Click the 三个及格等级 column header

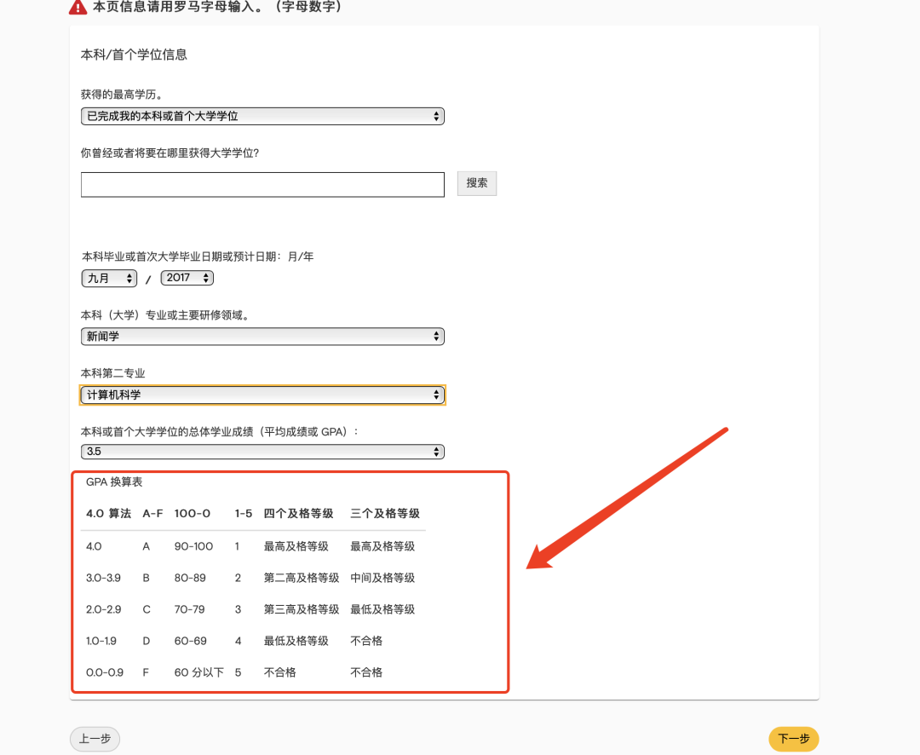[x=385, y=514]
